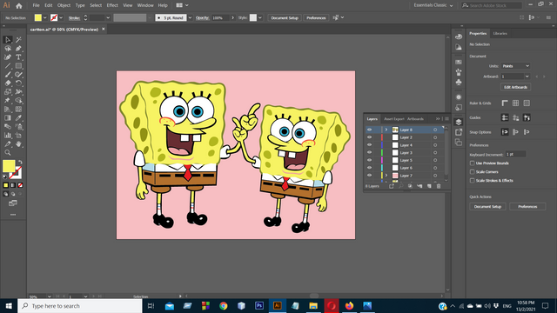
Task: Activate the Paintbrush tool
Action: 8,75
